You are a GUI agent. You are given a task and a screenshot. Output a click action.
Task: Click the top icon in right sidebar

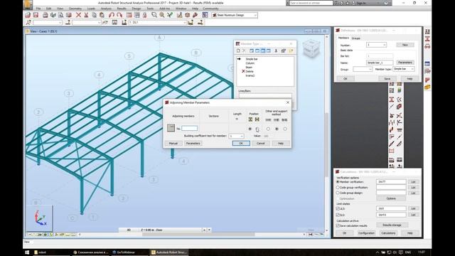(x=427, y=31)
